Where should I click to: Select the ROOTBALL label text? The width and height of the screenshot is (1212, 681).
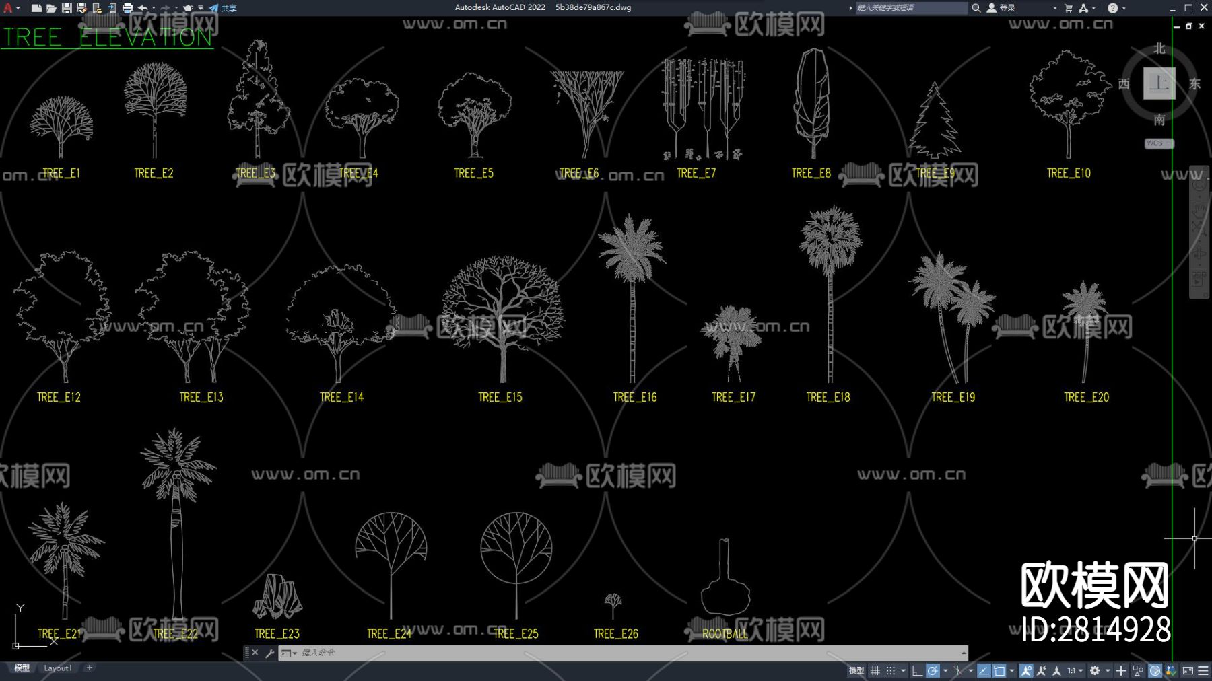(x=725, y=633)
